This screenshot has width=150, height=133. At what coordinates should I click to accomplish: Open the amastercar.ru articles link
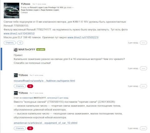46,123
